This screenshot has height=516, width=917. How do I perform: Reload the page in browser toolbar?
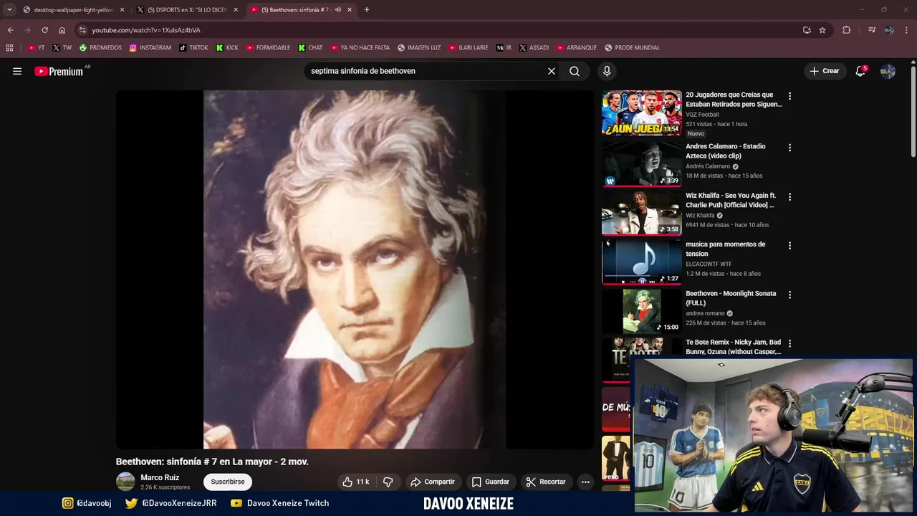(44, 30)
